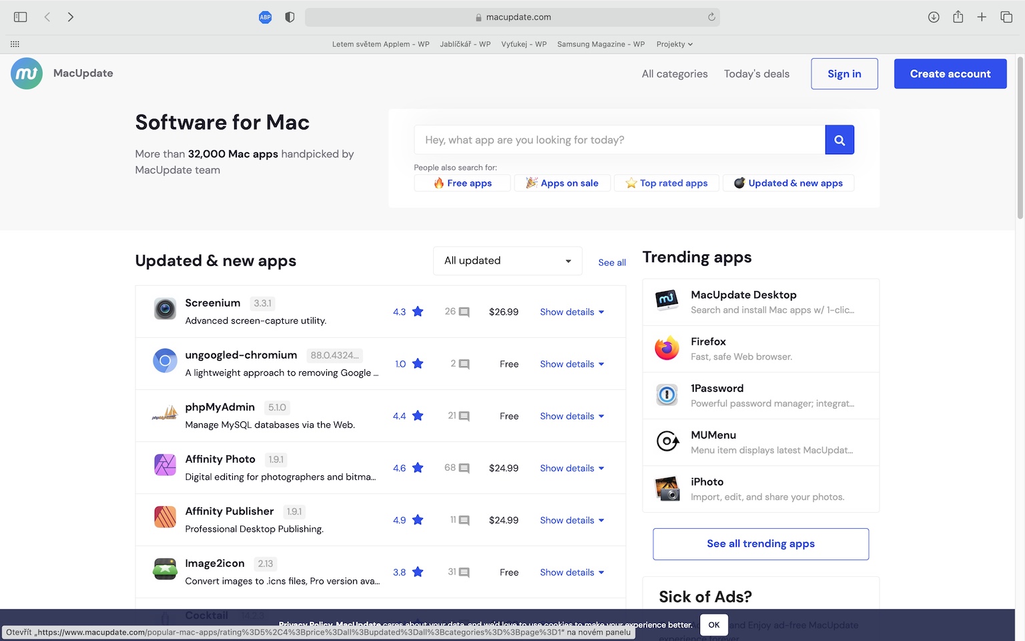The height and width of the screenshot is (641, 1025).
Task: Open the phpMyAdmin title link
Action: click(x=220, y=407)
